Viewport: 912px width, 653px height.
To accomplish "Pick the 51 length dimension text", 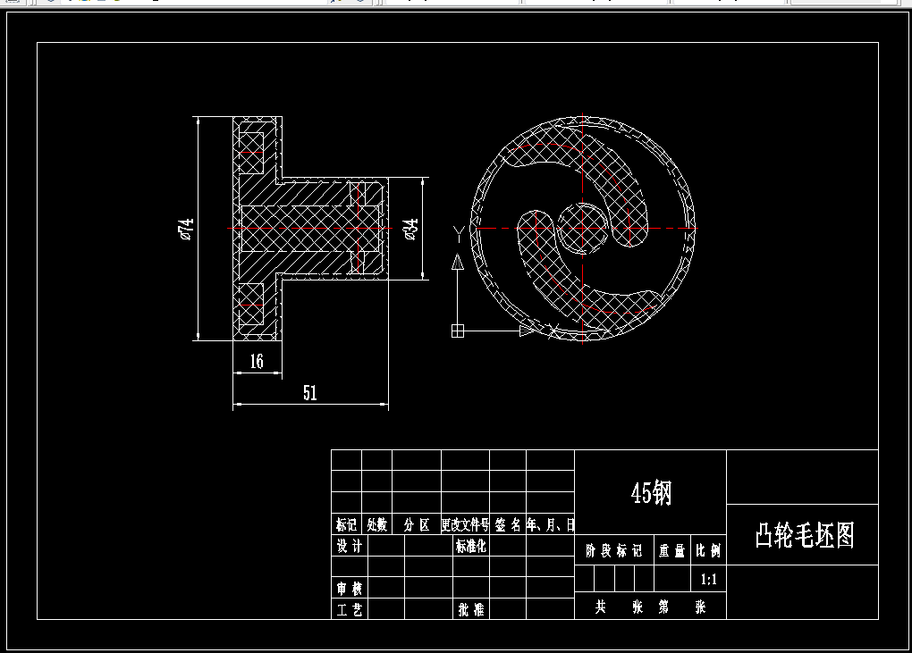I will 310,393.
